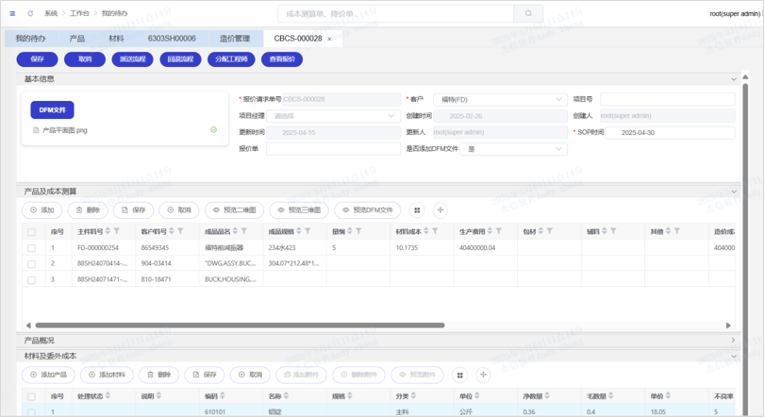The height and width of the screenshot is (418, 765).
Task: Click the 项目号 input field
Action: pos(667,99)
